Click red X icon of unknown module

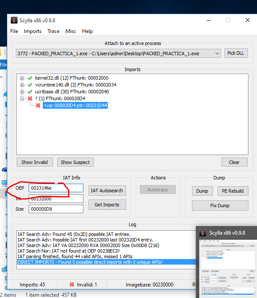30,99
